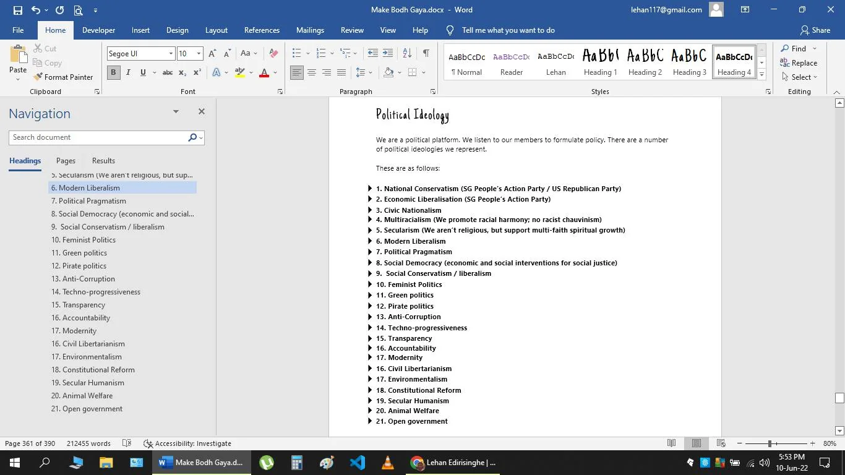Open the Select dropdown in Editing group
Viewport: 845px width, 475px height.
pos(800,77)
